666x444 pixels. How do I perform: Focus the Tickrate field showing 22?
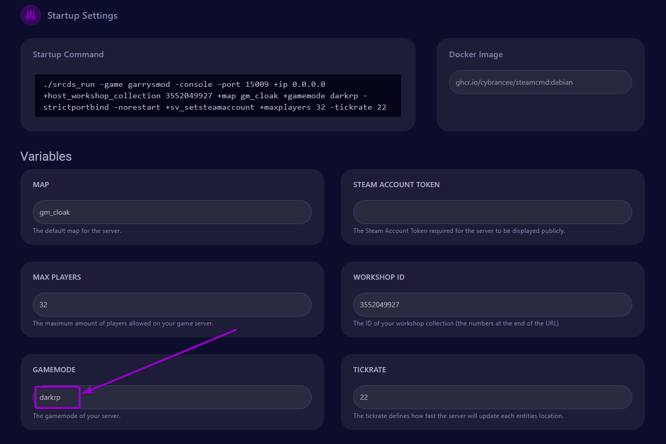493,397
